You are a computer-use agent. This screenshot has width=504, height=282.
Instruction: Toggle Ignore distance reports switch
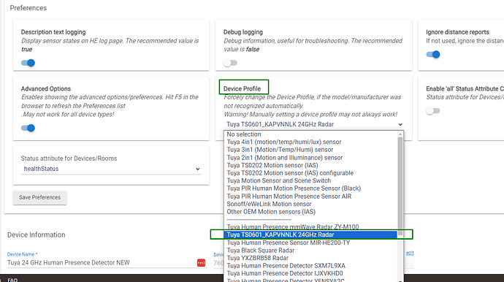click(433, 54)
